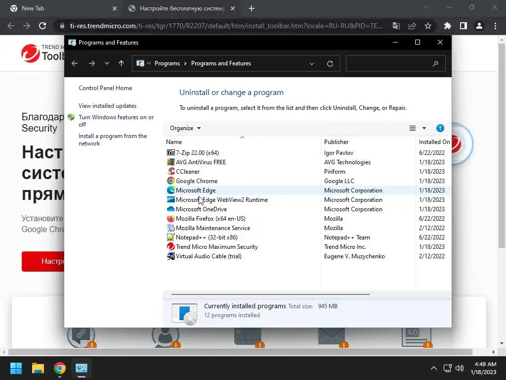Screen dimensions: 506x380
Task: Close the New Tab tab
Action: point(115,8)
